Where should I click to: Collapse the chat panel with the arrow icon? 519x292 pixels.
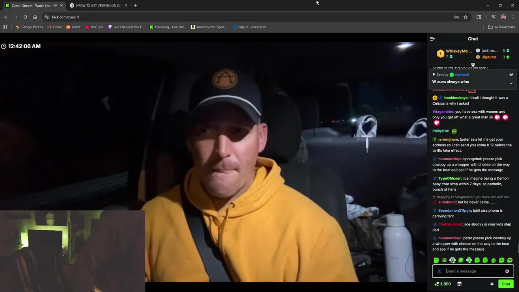(x=432, y=39)
